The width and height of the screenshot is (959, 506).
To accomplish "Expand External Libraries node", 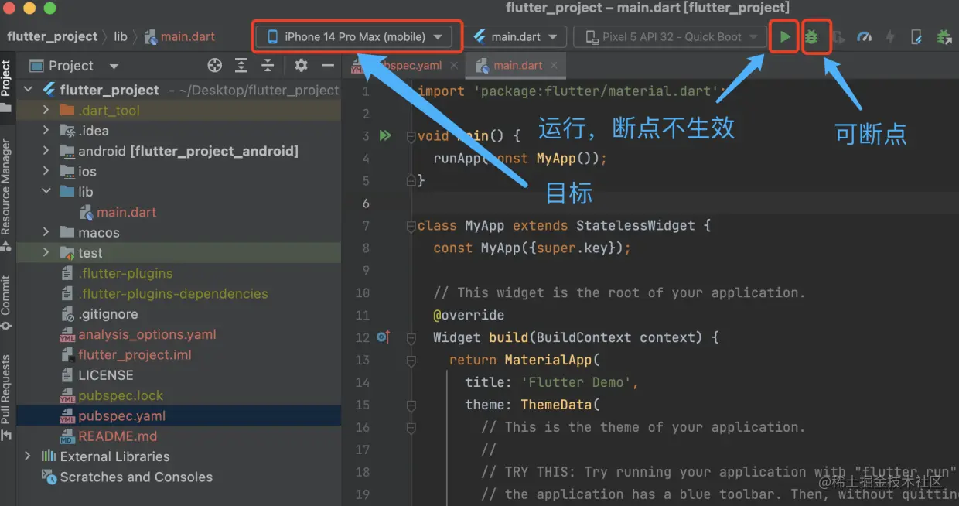I will click(29, 456).
